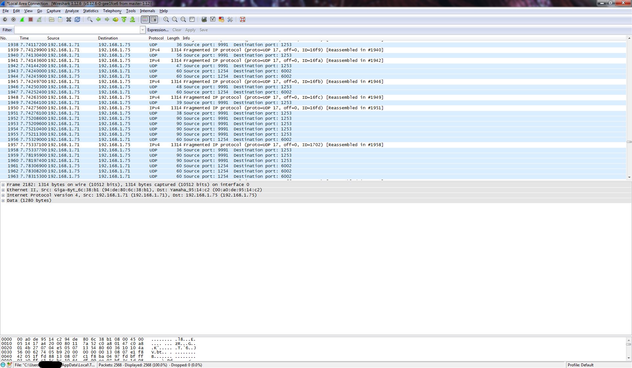Open the Statistics menu

[x=91, y=11]
